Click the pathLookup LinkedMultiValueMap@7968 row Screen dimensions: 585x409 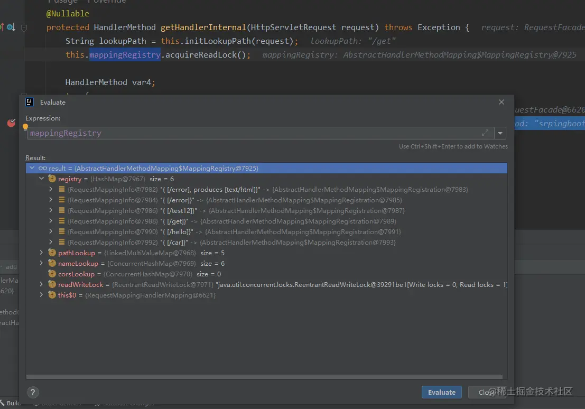click(x=266, y=253)
